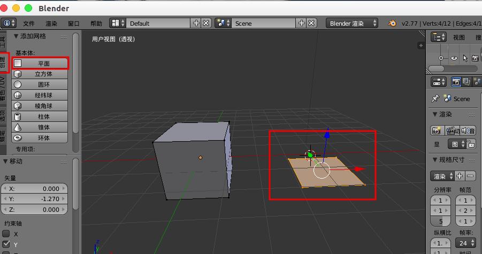Collapse the 移动 operator panel
Image resolution: width=482 pixels, height=254 pixels.
point(5,161)
